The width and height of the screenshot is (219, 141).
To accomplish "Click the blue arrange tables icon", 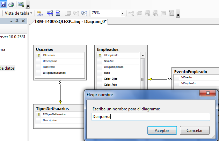I will pos(85,13).
